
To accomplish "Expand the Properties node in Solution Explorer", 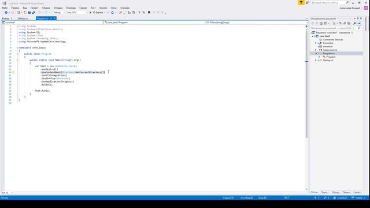I will pyautogui.click(x=316, y=43).
